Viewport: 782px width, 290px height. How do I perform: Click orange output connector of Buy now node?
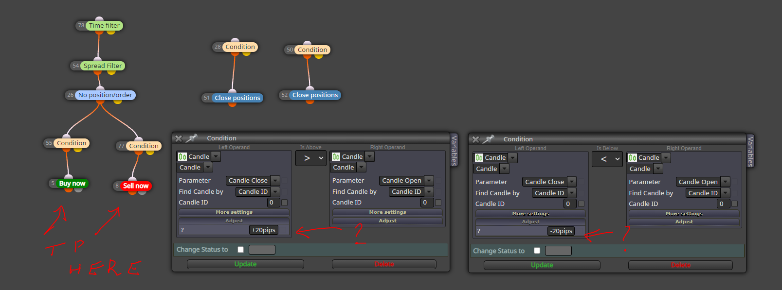(69, 189)
